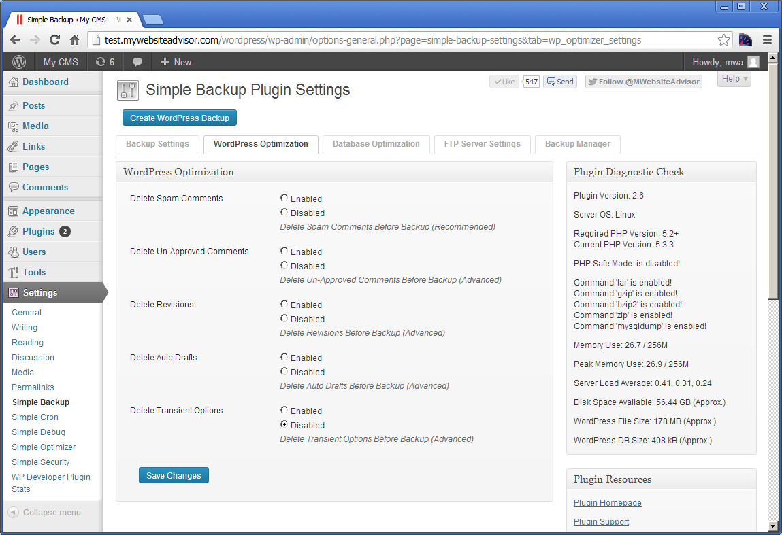Screen dimensions: 782x535
Task: Click the user avatar next to Howdy
Action: click(753, 62)
